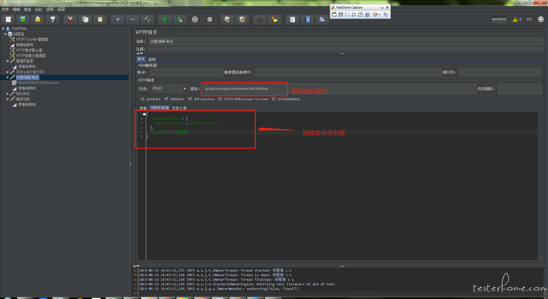Click Start no pauses icon
Screen dimensions: 548x299
click(x=180, y=19)
